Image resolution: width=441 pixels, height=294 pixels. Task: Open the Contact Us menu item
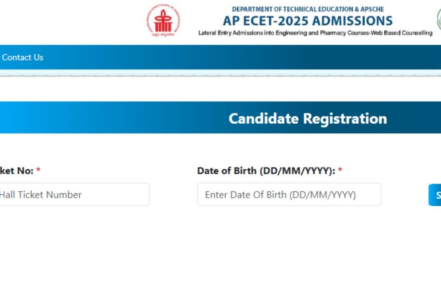click(22, 57)
